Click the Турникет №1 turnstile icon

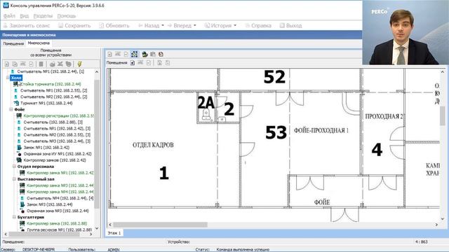click(x=16, y=103)
